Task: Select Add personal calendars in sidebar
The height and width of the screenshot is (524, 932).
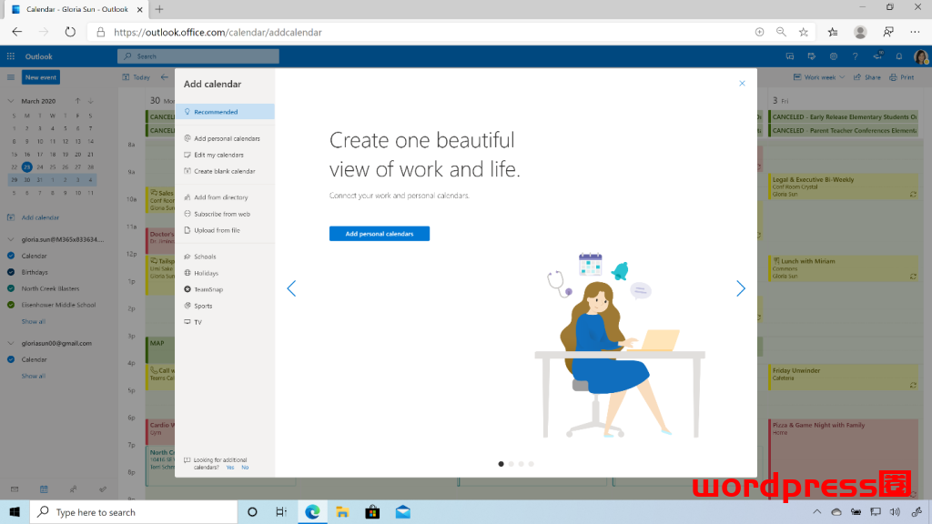Action: 226,138
